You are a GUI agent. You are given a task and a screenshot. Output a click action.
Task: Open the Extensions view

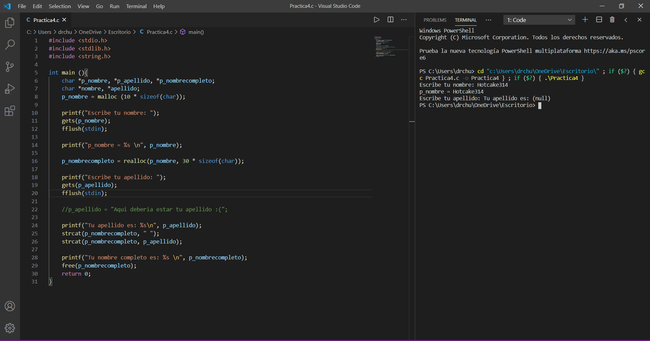[x=10, y=111]
